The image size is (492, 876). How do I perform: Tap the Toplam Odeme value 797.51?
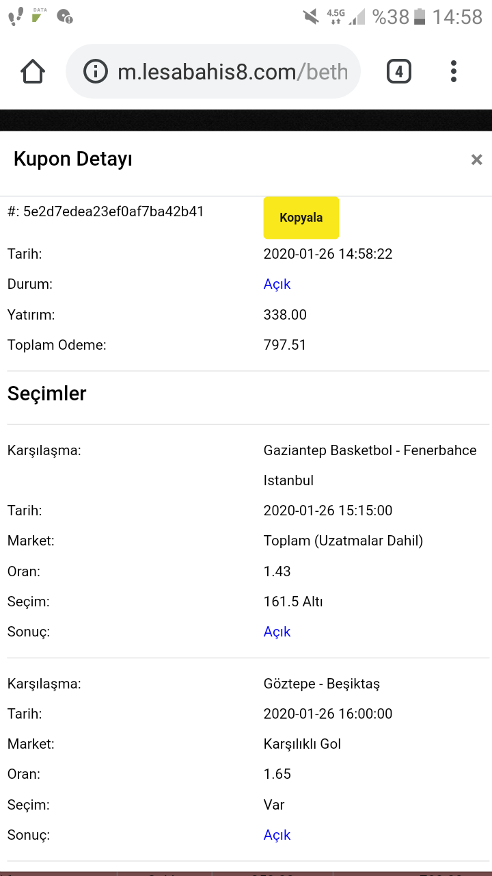pos(285,345)
